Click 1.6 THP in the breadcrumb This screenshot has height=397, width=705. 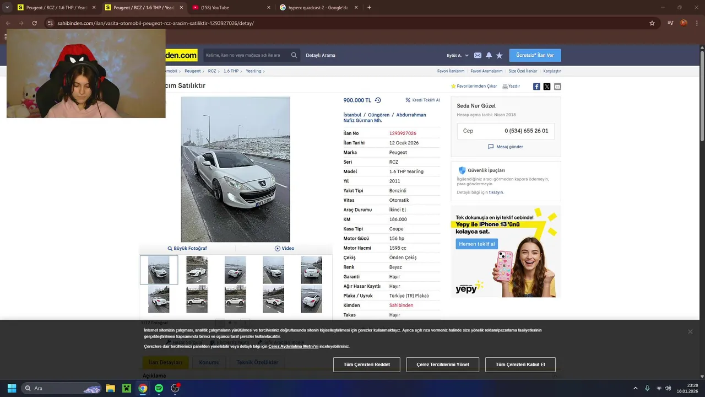231,71
